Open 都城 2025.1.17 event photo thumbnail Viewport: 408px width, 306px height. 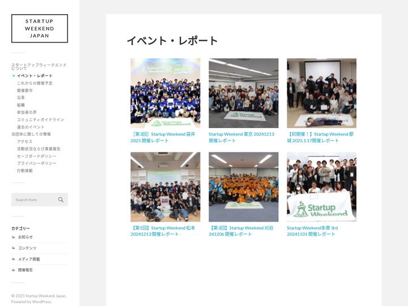coord(322,93)
